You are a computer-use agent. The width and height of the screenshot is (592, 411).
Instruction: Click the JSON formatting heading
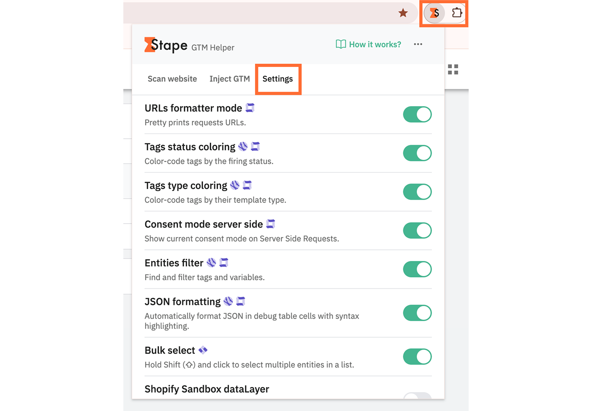click(x=183, y=302)
